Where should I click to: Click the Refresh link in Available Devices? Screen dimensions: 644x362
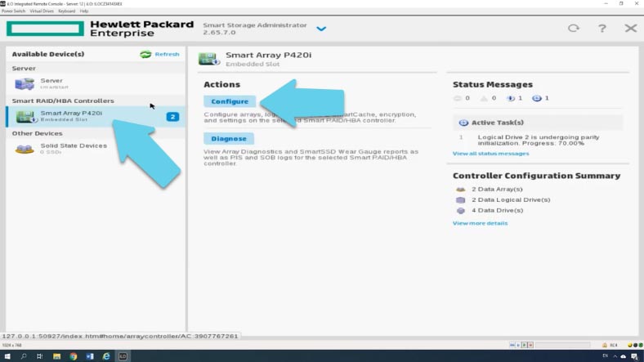[167, 54]
